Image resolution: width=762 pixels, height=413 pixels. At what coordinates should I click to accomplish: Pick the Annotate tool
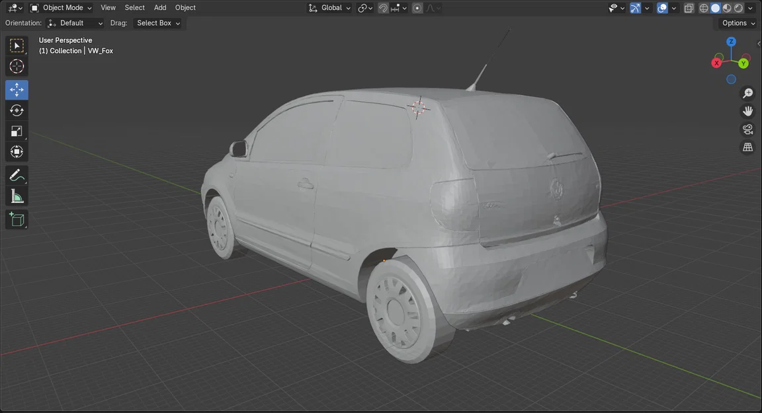(16, 174)
